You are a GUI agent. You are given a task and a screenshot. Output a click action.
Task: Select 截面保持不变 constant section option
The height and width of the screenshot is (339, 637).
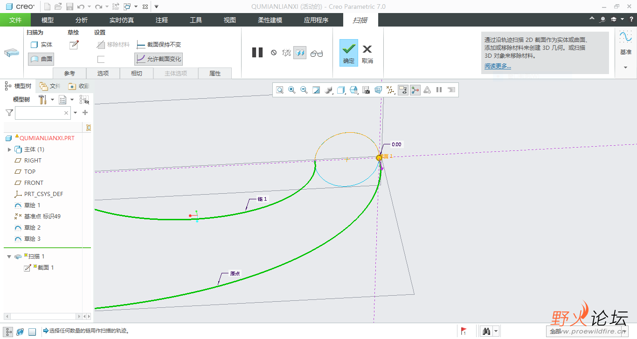coord(159,45)
